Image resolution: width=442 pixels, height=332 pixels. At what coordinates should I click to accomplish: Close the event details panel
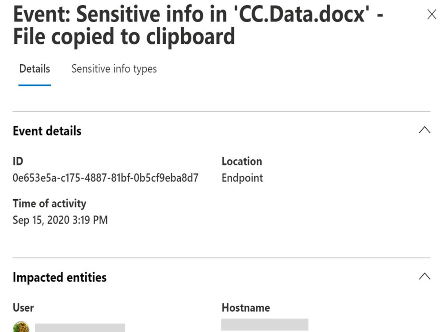click(431, 14)
